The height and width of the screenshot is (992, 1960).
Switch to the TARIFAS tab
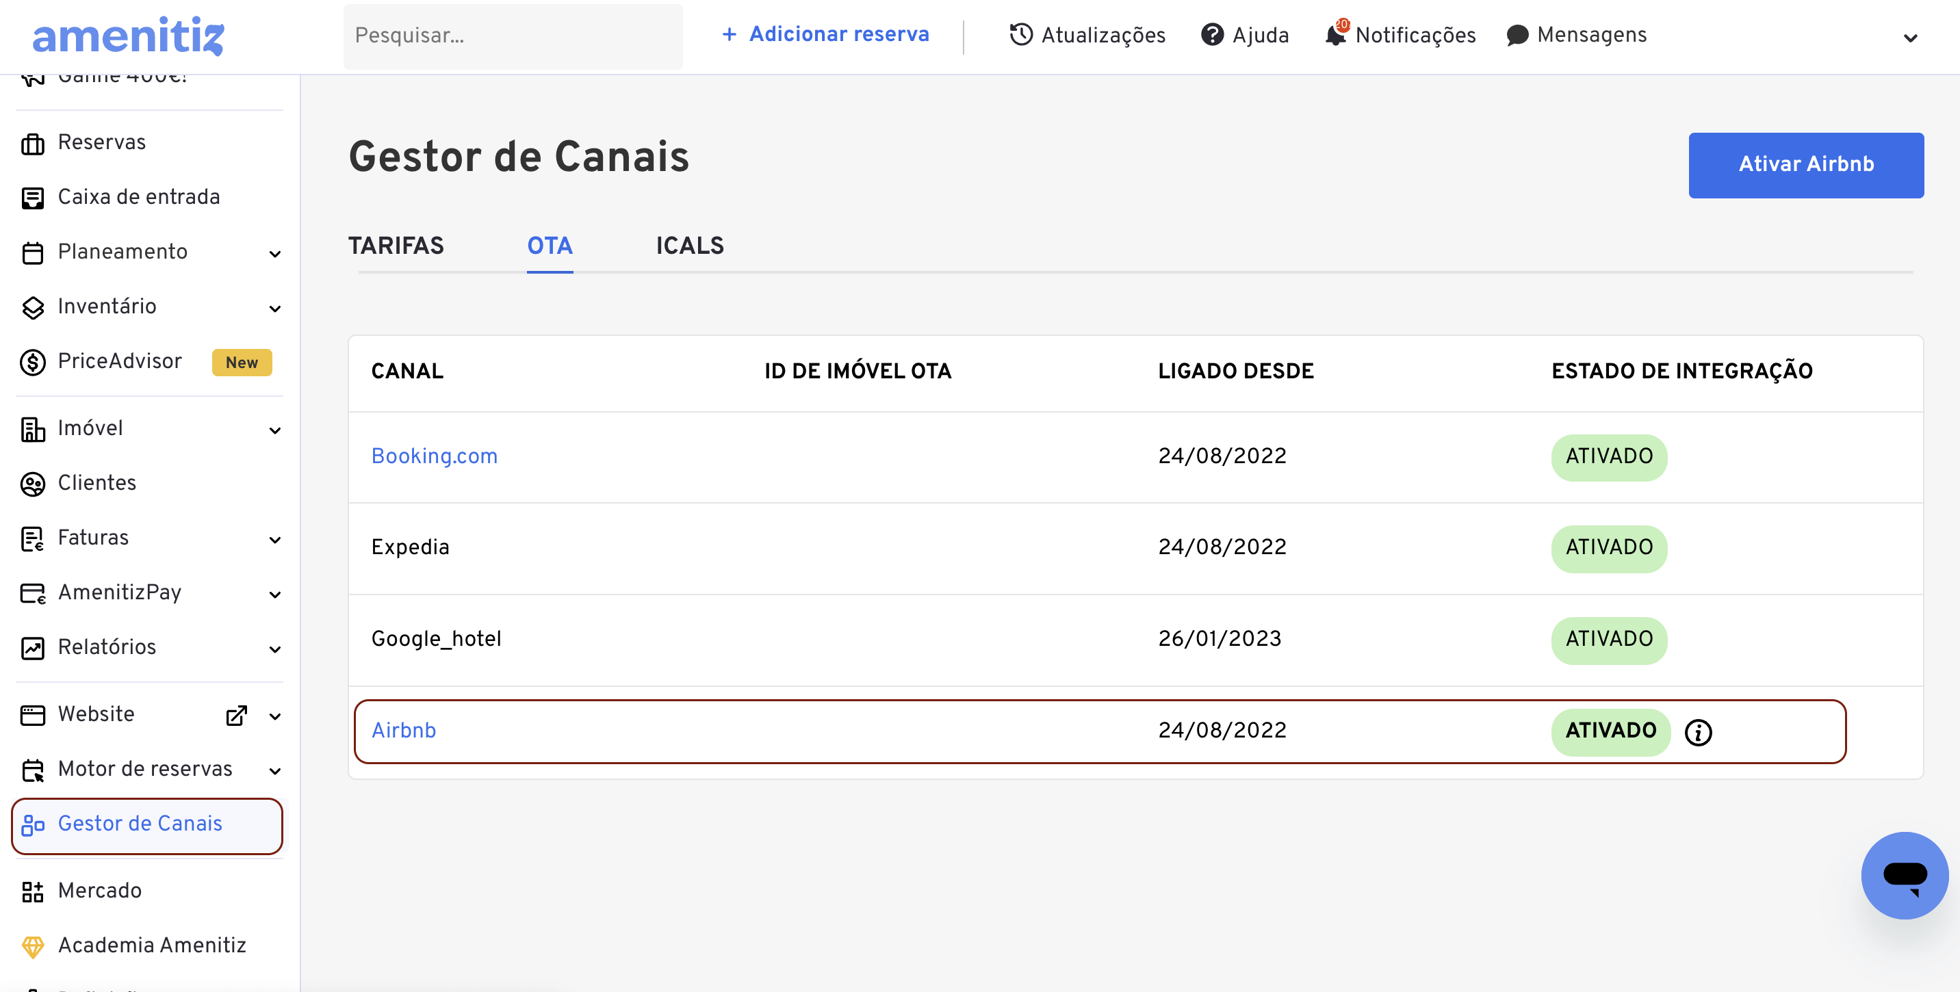coord(396,246)
